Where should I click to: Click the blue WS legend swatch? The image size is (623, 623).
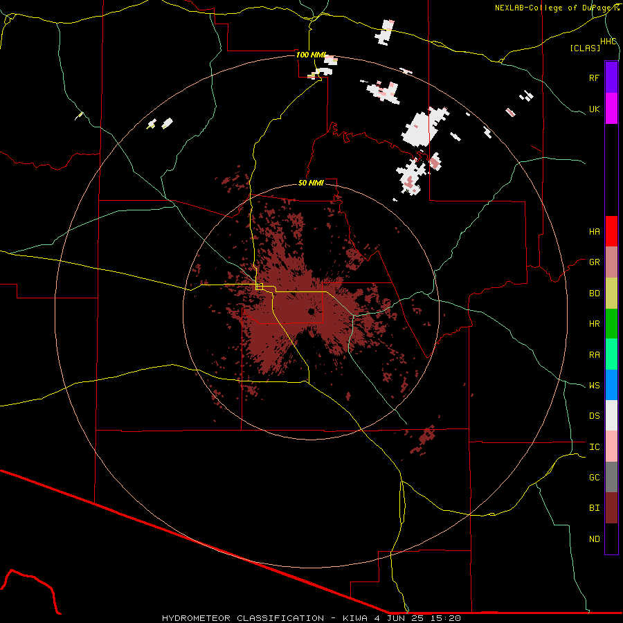pos(611,385)
